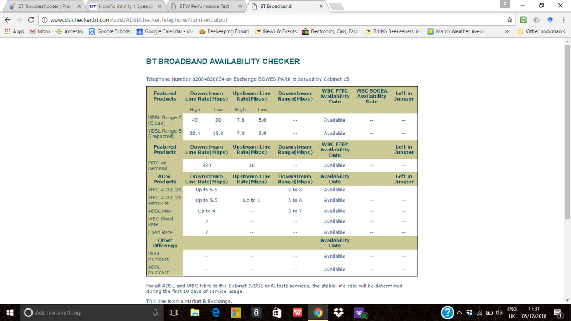Open the News & Events bookmark
571x321 pixels.
[275, 31]
